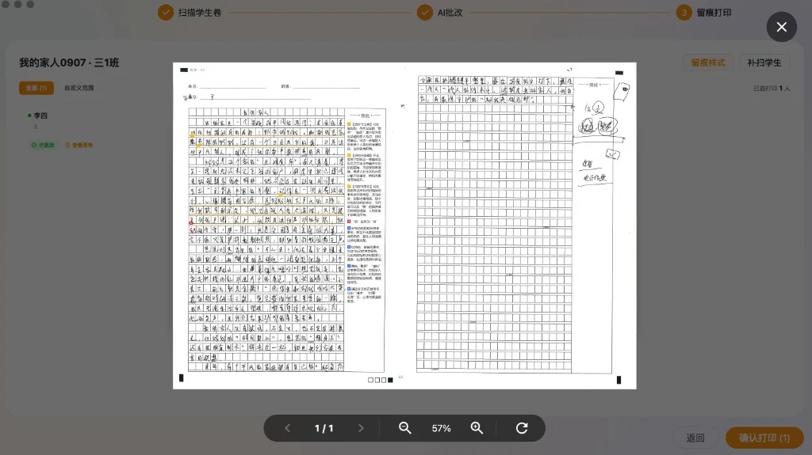This screenshot has width=812, height=455.
Task: Rotate the preview with the refresh arrow icon
Action: coord(522,428)
